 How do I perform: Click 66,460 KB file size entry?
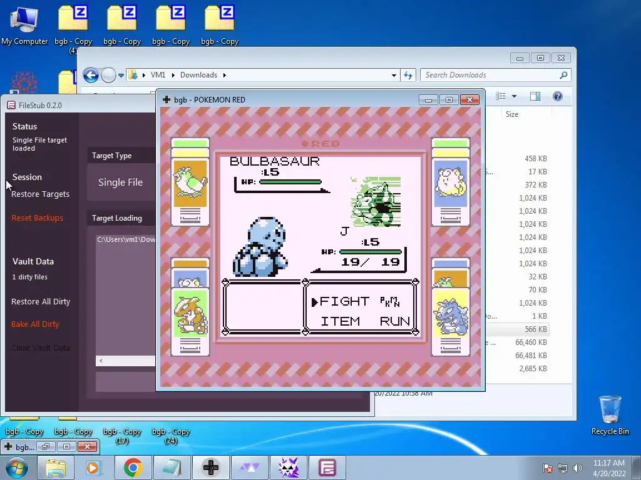[x=531, y=342]
